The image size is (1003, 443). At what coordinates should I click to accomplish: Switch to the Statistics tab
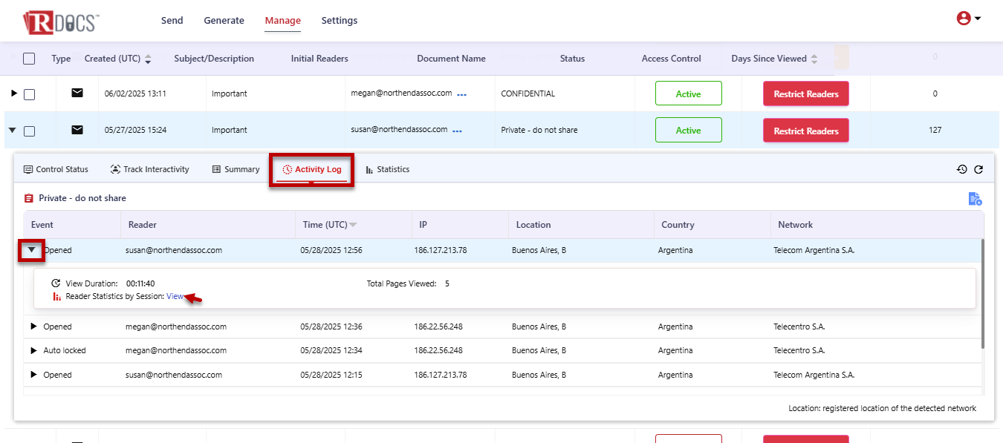[x=387, y=169]
